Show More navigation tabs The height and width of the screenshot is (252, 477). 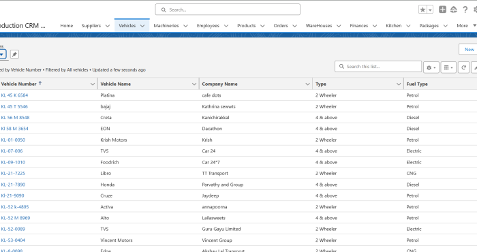(465, 26)
